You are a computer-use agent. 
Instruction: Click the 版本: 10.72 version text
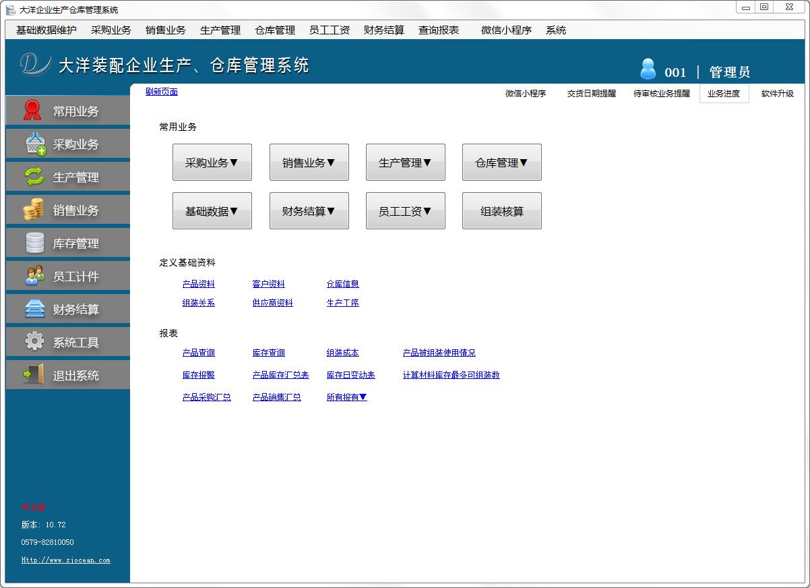coord(44,525)
